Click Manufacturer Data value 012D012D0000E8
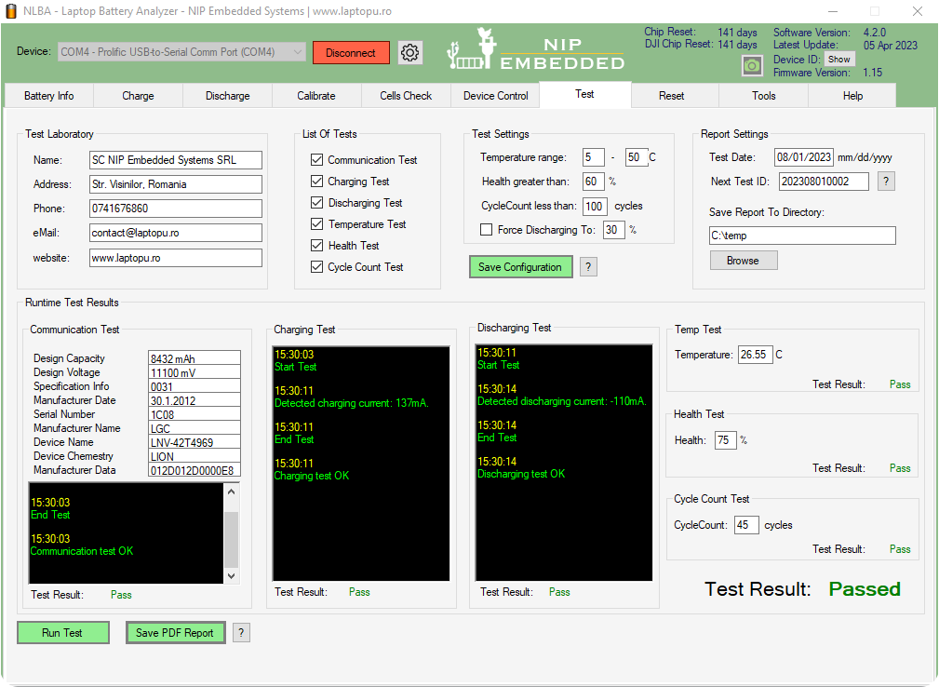The height and width of the screenshot is (687, 939). (194, 471)
